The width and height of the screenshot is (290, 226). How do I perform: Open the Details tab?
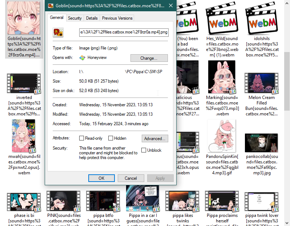(x=92, y=18)
